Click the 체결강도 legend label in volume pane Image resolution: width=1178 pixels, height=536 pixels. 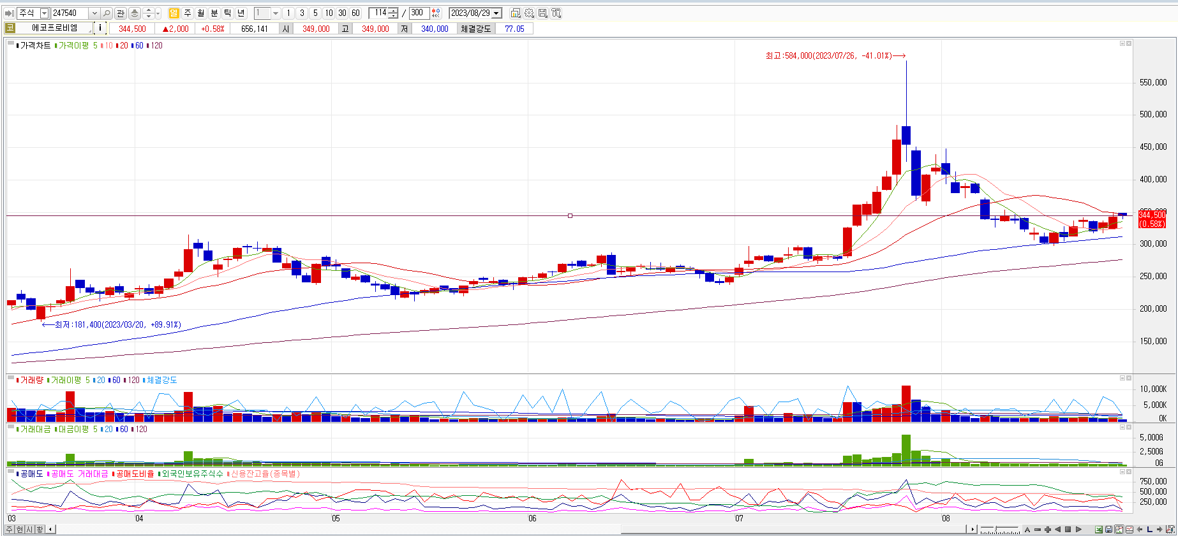pyautogui.click(x=162, y=380)
